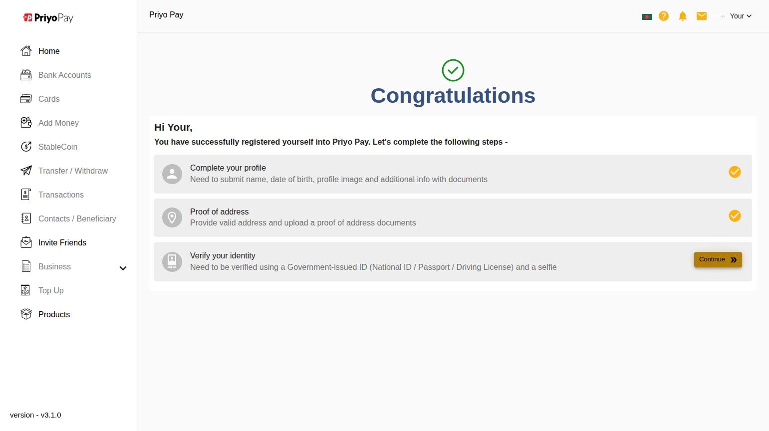
Task: Click the StableCoin sidebar icon
Action: tap(26, 147)
